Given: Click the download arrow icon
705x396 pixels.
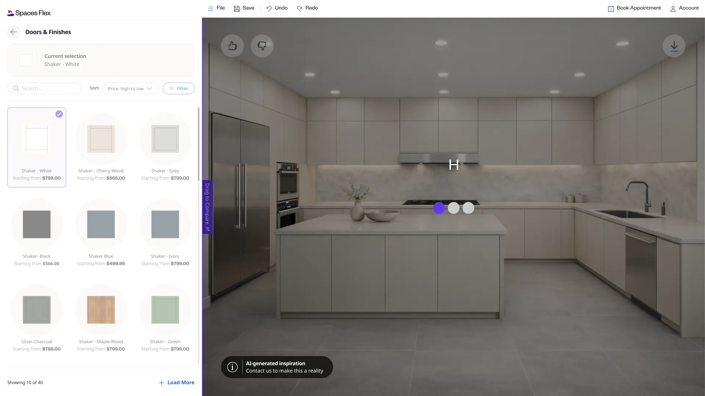Looking at the screenshot, I should tap(674, 46).
